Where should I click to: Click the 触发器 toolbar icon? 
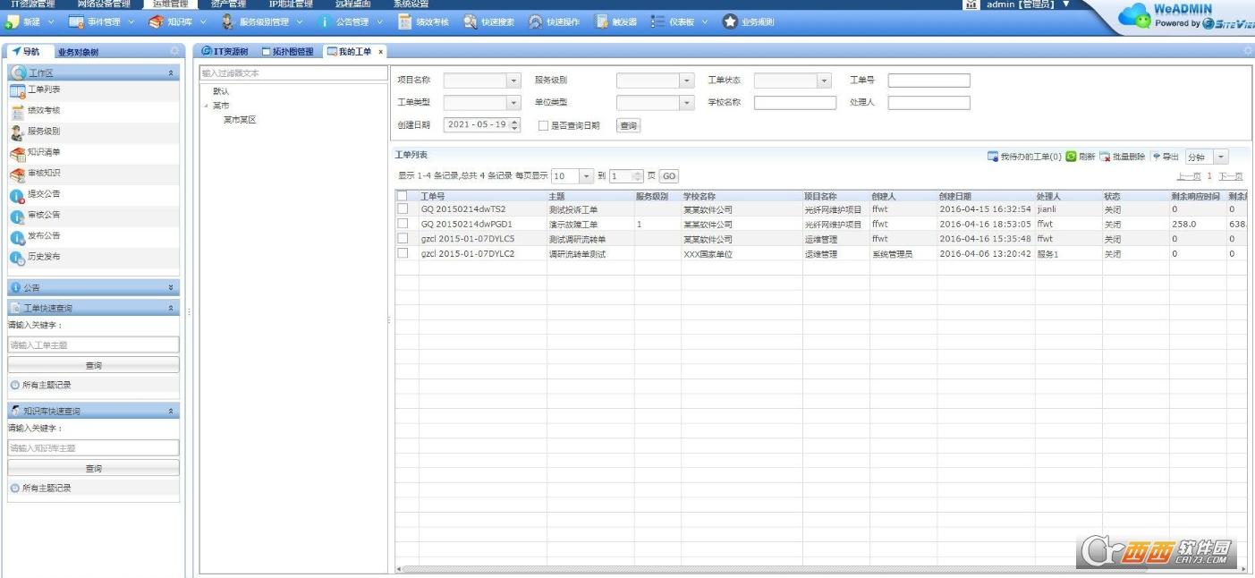602,21
